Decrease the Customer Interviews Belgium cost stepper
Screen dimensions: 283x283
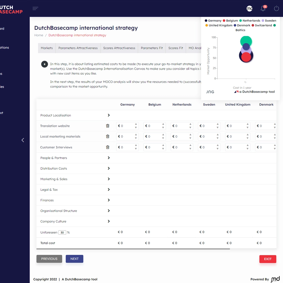pyautogui.click(x=163, y=149)
